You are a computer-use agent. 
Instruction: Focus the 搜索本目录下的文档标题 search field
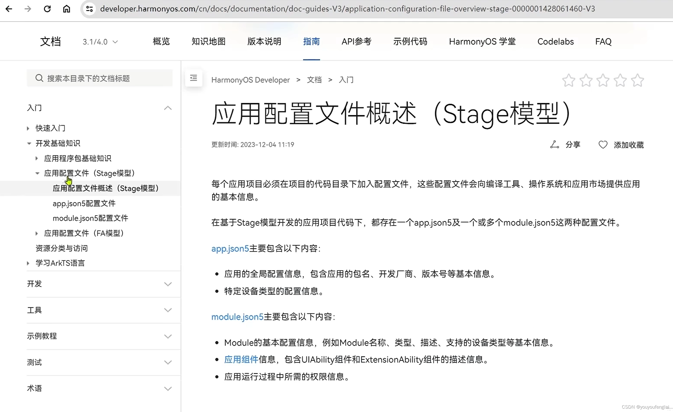(99, 78)
